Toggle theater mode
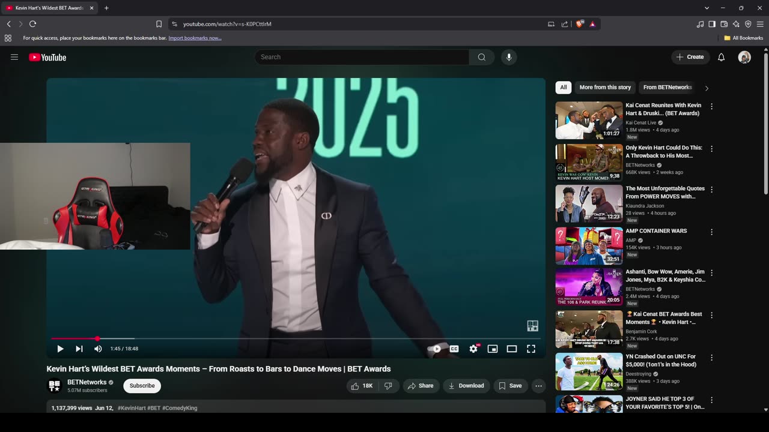Viewport: 769px width, 432px height. tap(512, 349)
